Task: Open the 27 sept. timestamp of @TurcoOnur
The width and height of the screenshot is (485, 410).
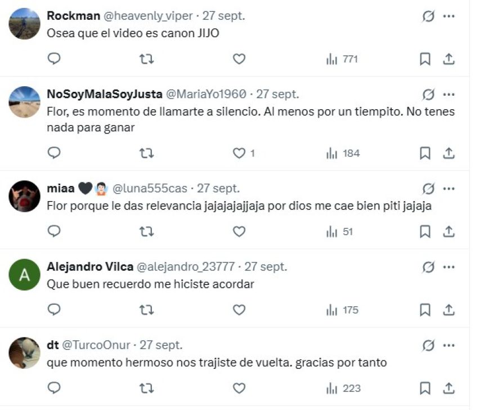Action: tap(161, 345)
